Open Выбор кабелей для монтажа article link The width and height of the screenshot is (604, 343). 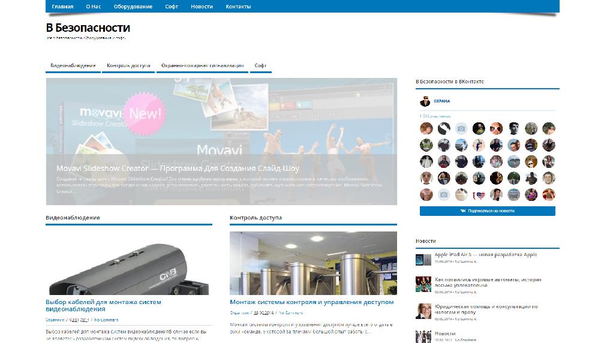pyautogui.click(x=103, y=305)
